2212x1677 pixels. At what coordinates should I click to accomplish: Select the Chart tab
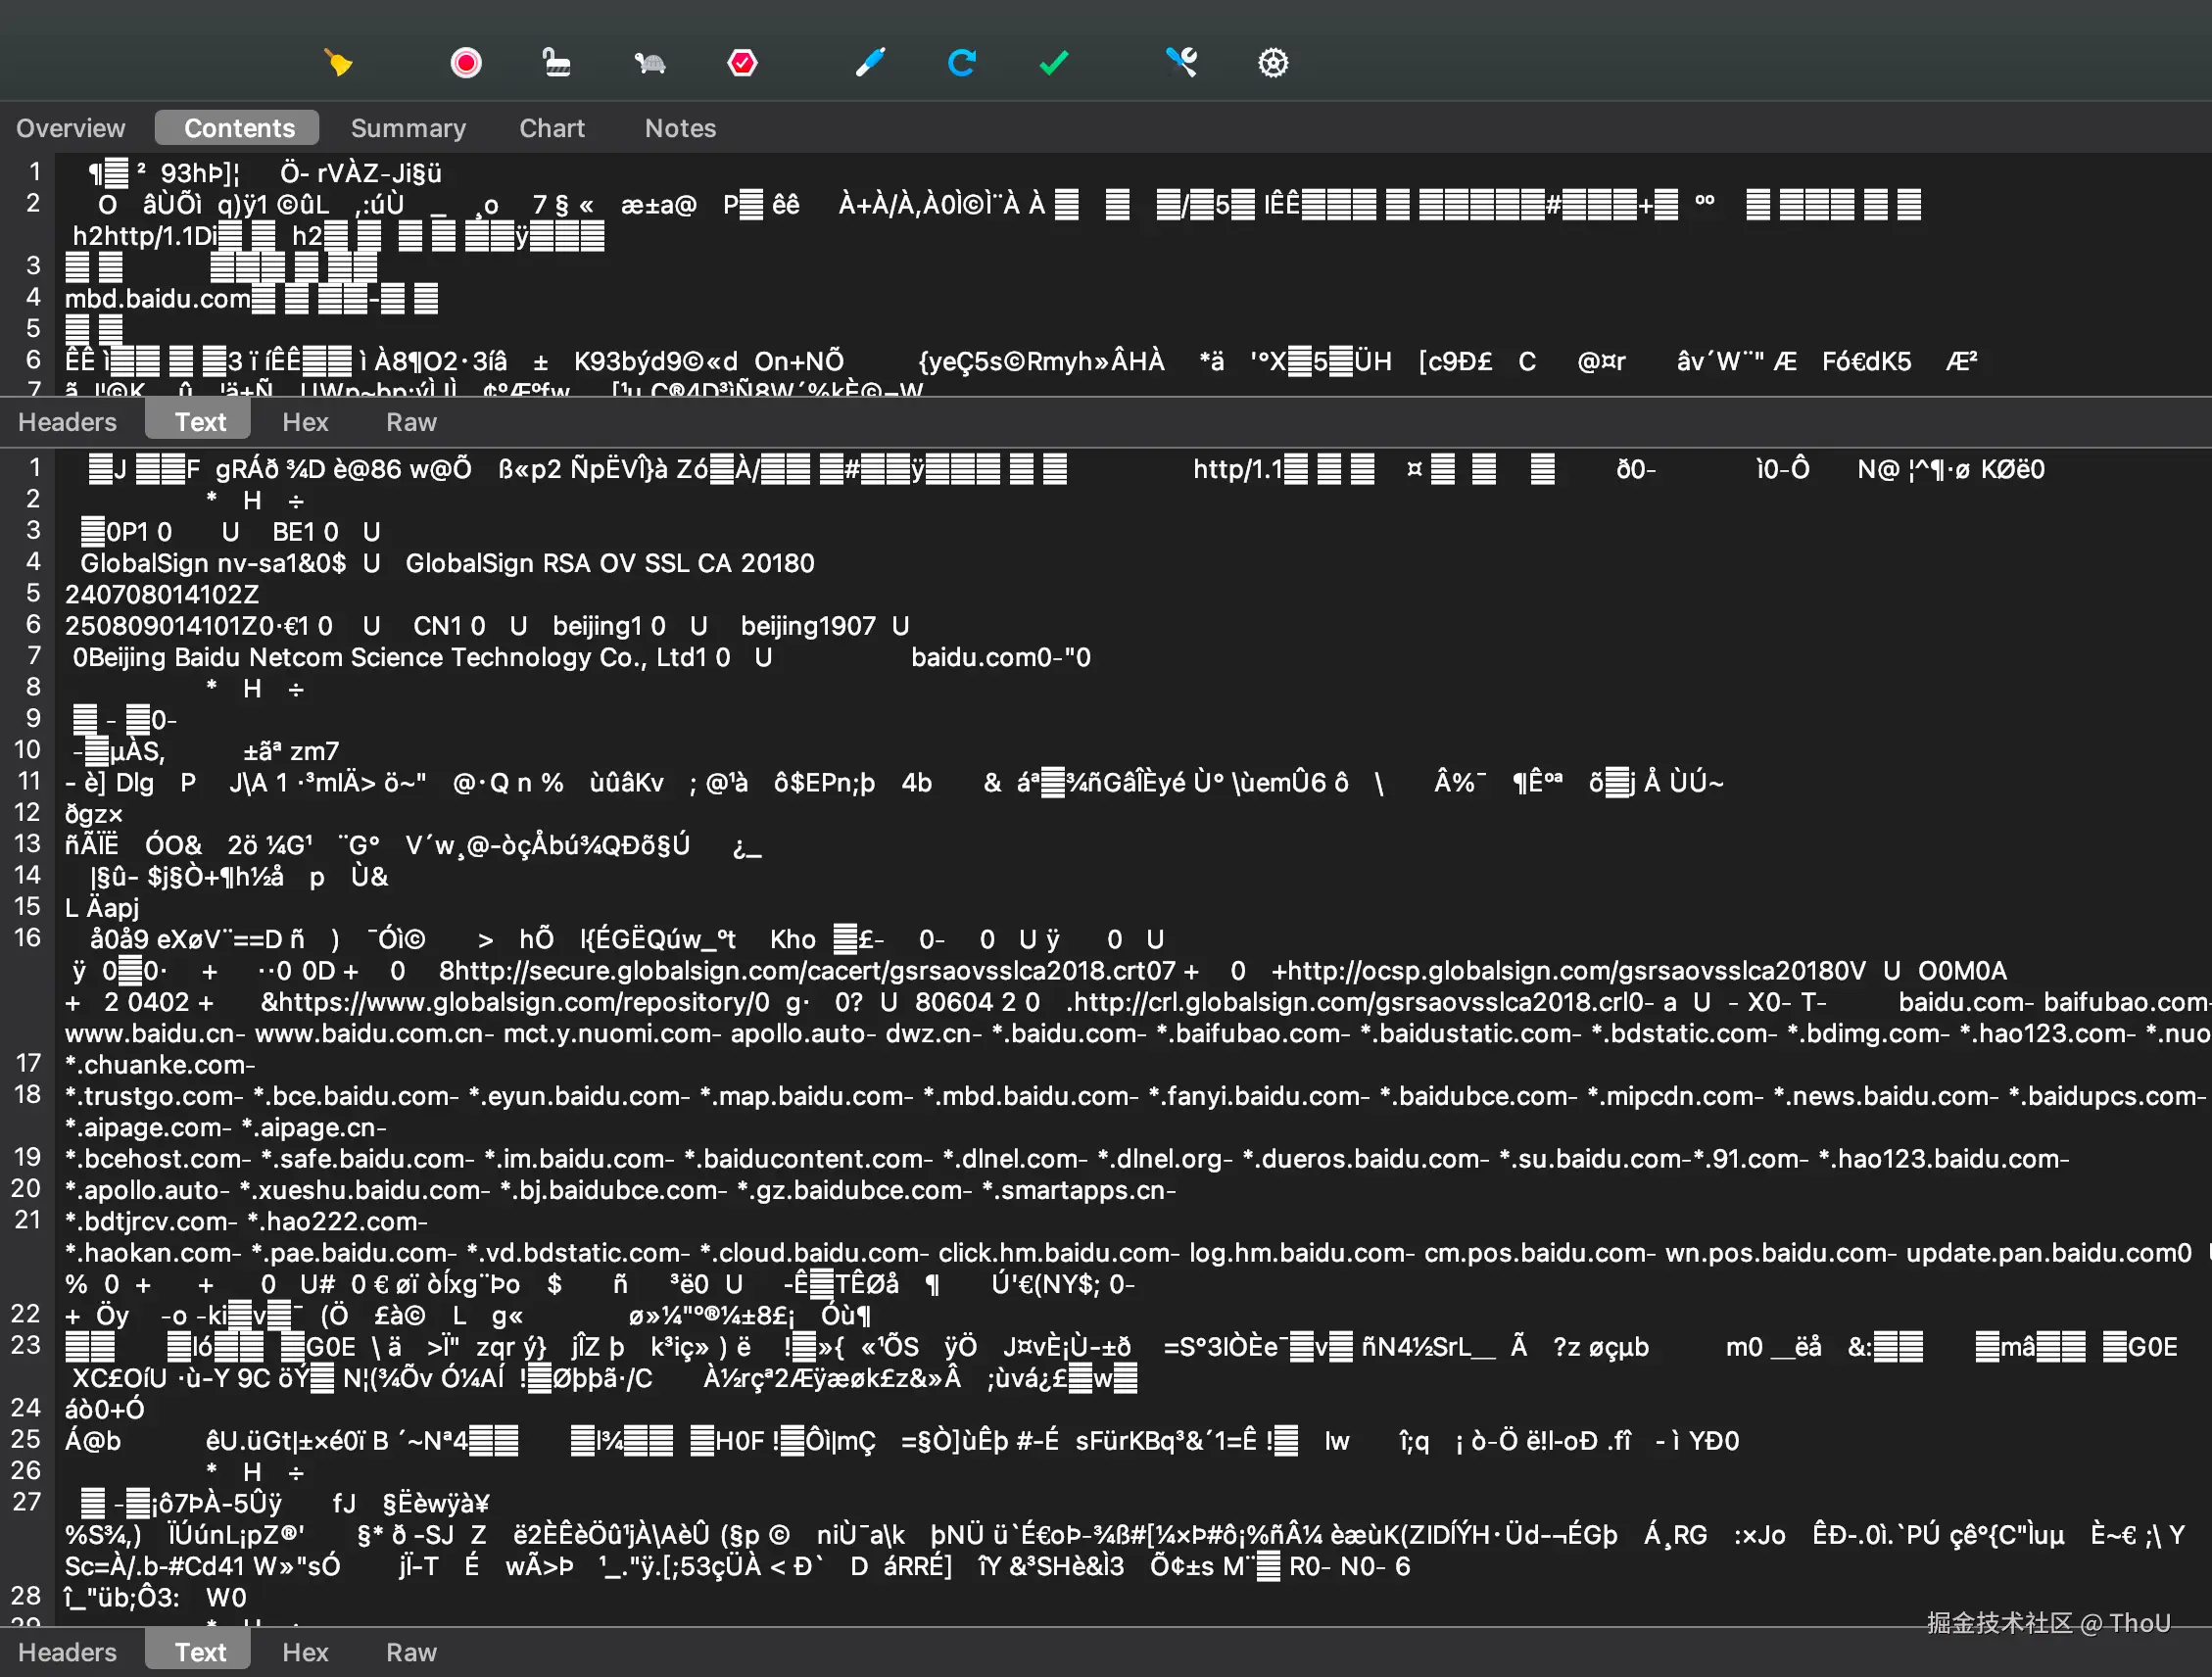[551, 128]
